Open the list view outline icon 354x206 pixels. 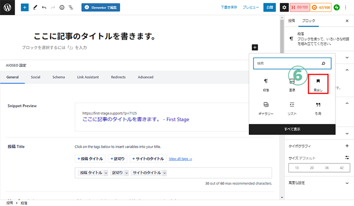tap(70, 7)
